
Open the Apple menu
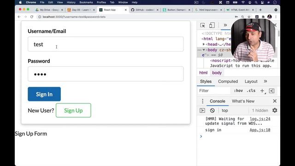(x=20, y=2)
